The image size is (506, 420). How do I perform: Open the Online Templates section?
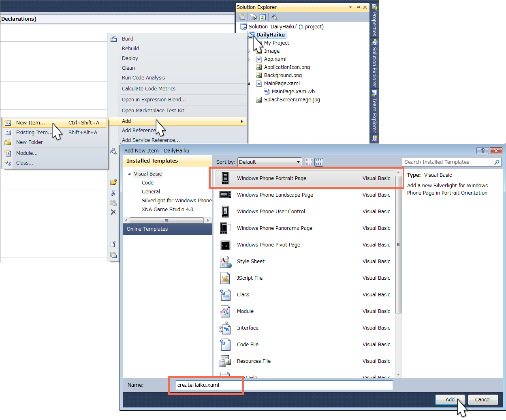pos(167,229)
